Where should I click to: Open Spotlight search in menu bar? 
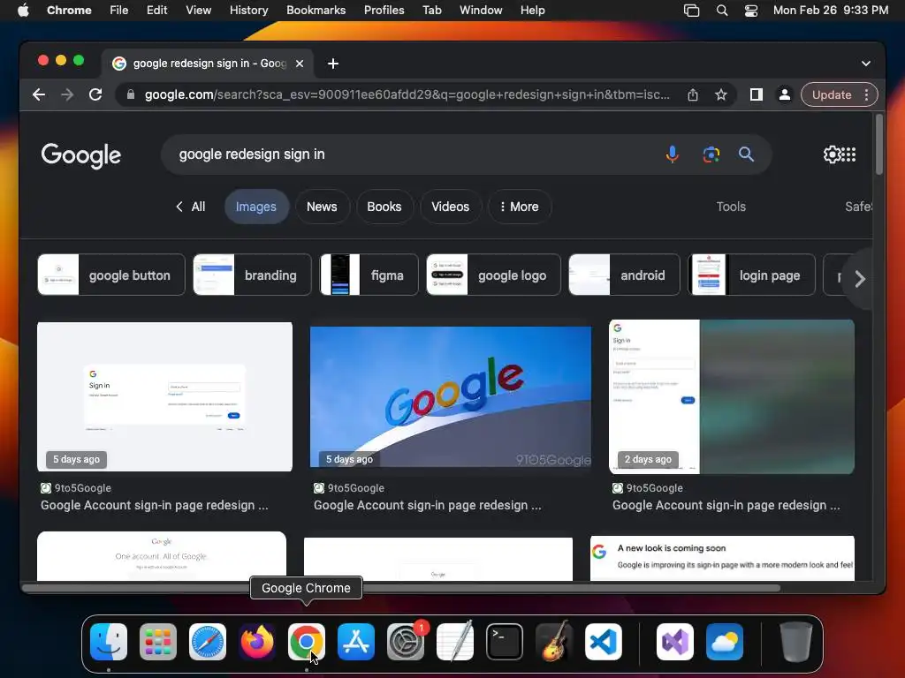(x=721, y=11)
